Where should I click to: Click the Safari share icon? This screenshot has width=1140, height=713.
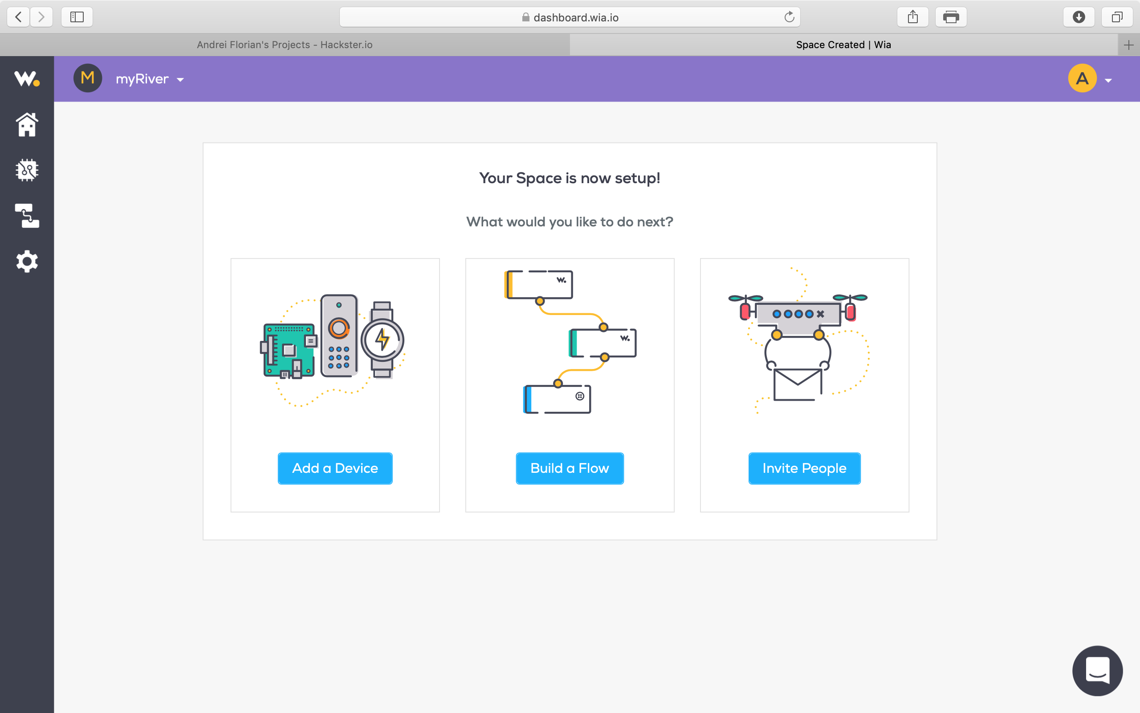[x=912, y=17]
